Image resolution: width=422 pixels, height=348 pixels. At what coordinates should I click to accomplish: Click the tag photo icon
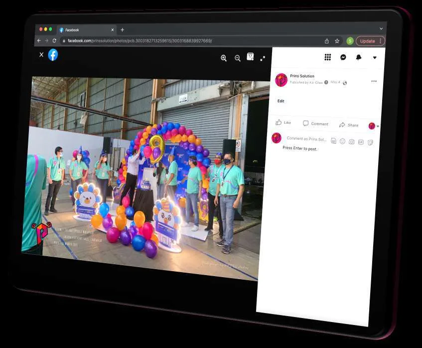click(250, 56)
